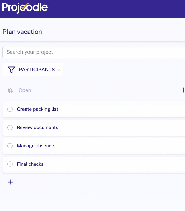Select the refresh-style icon left of Open
The image size is (185, 211).
click(x=10, y=90)
